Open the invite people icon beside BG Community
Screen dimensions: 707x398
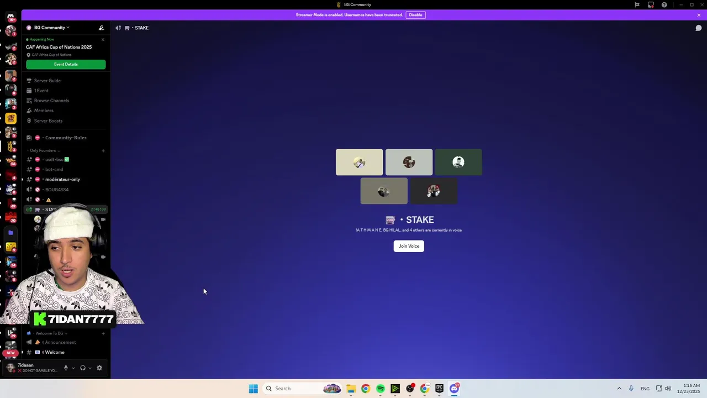pyautogui.click(x=101, y=28)
